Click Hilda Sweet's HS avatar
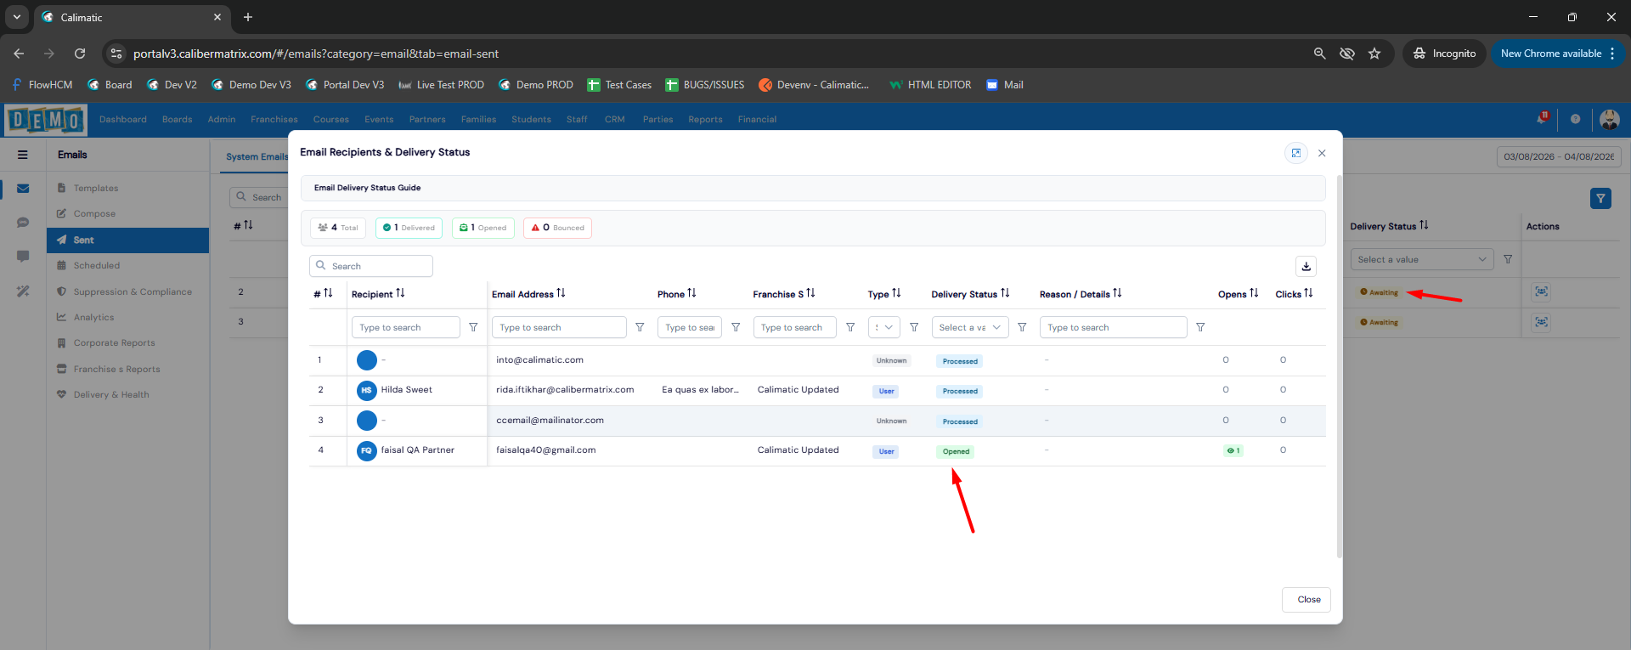Screen dimensions: 1631x650 [366, 390]
